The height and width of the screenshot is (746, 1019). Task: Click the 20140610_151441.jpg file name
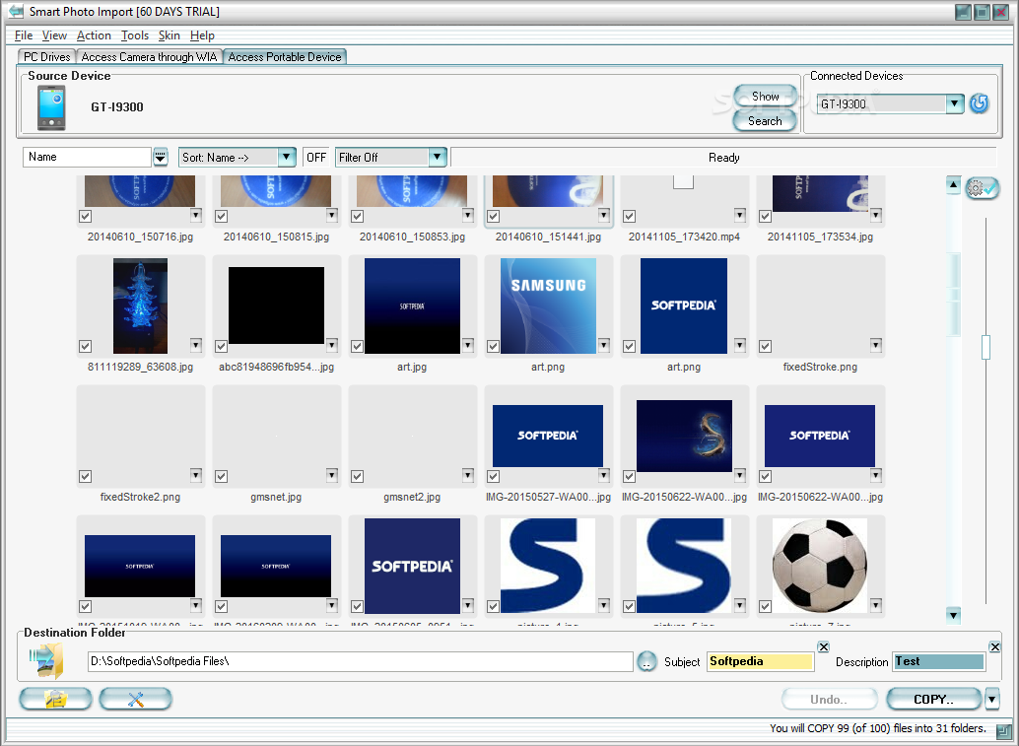click(x=548, y=237)
